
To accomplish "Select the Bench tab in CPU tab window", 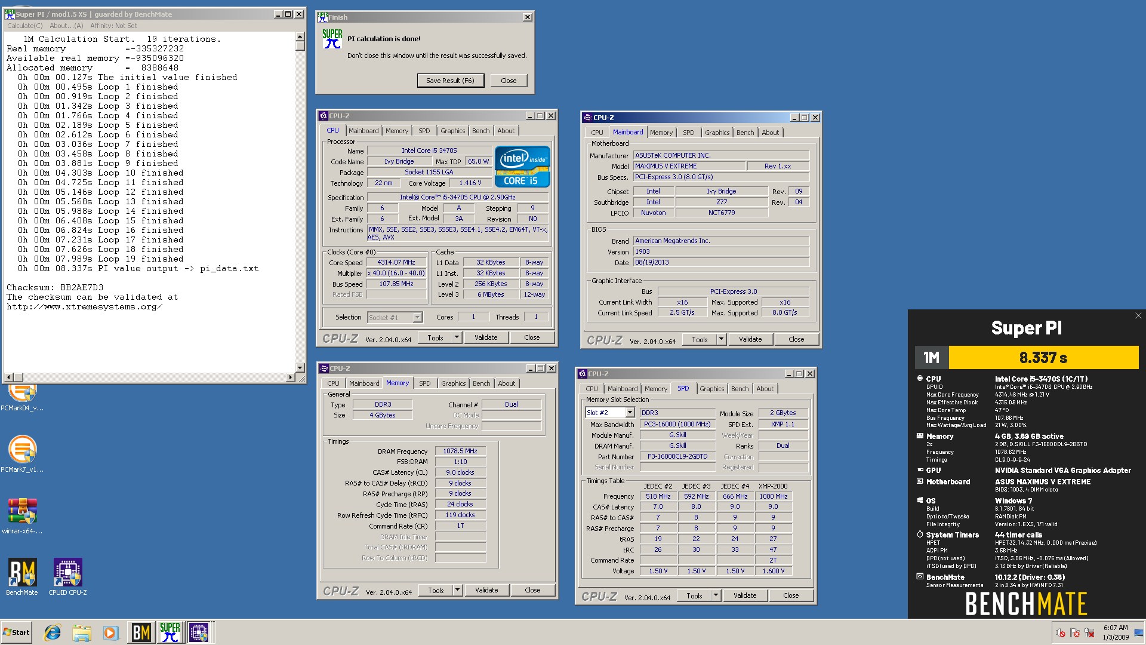I will (480, 131).
